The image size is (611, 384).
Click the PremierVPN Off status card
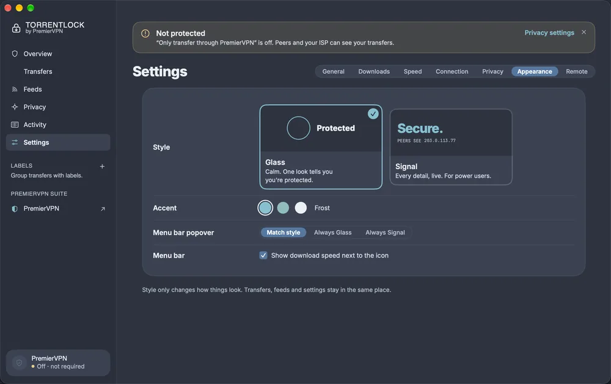[x=58, y=363]
